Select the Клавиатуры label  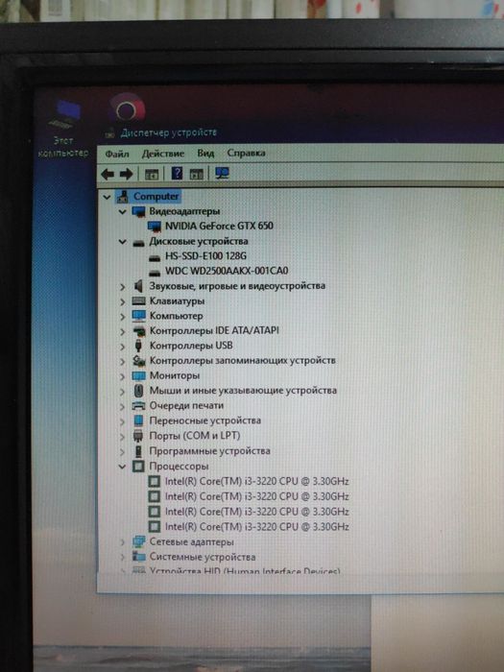pyautogui.click(x=177, y=301)
